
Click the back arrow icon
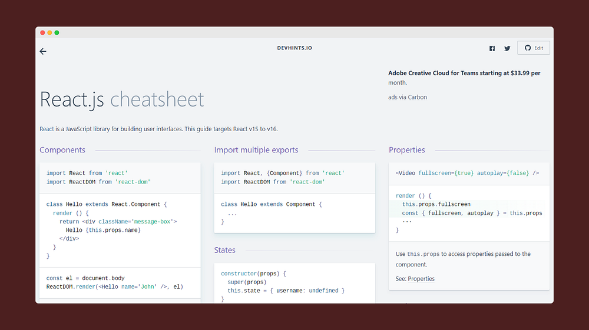click(x=43, y=51)
